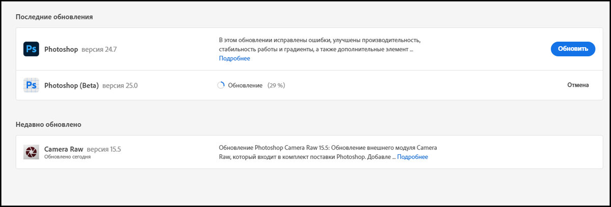Click the версия 24.7 label
The image size is (611, 207).
[99, 50]
